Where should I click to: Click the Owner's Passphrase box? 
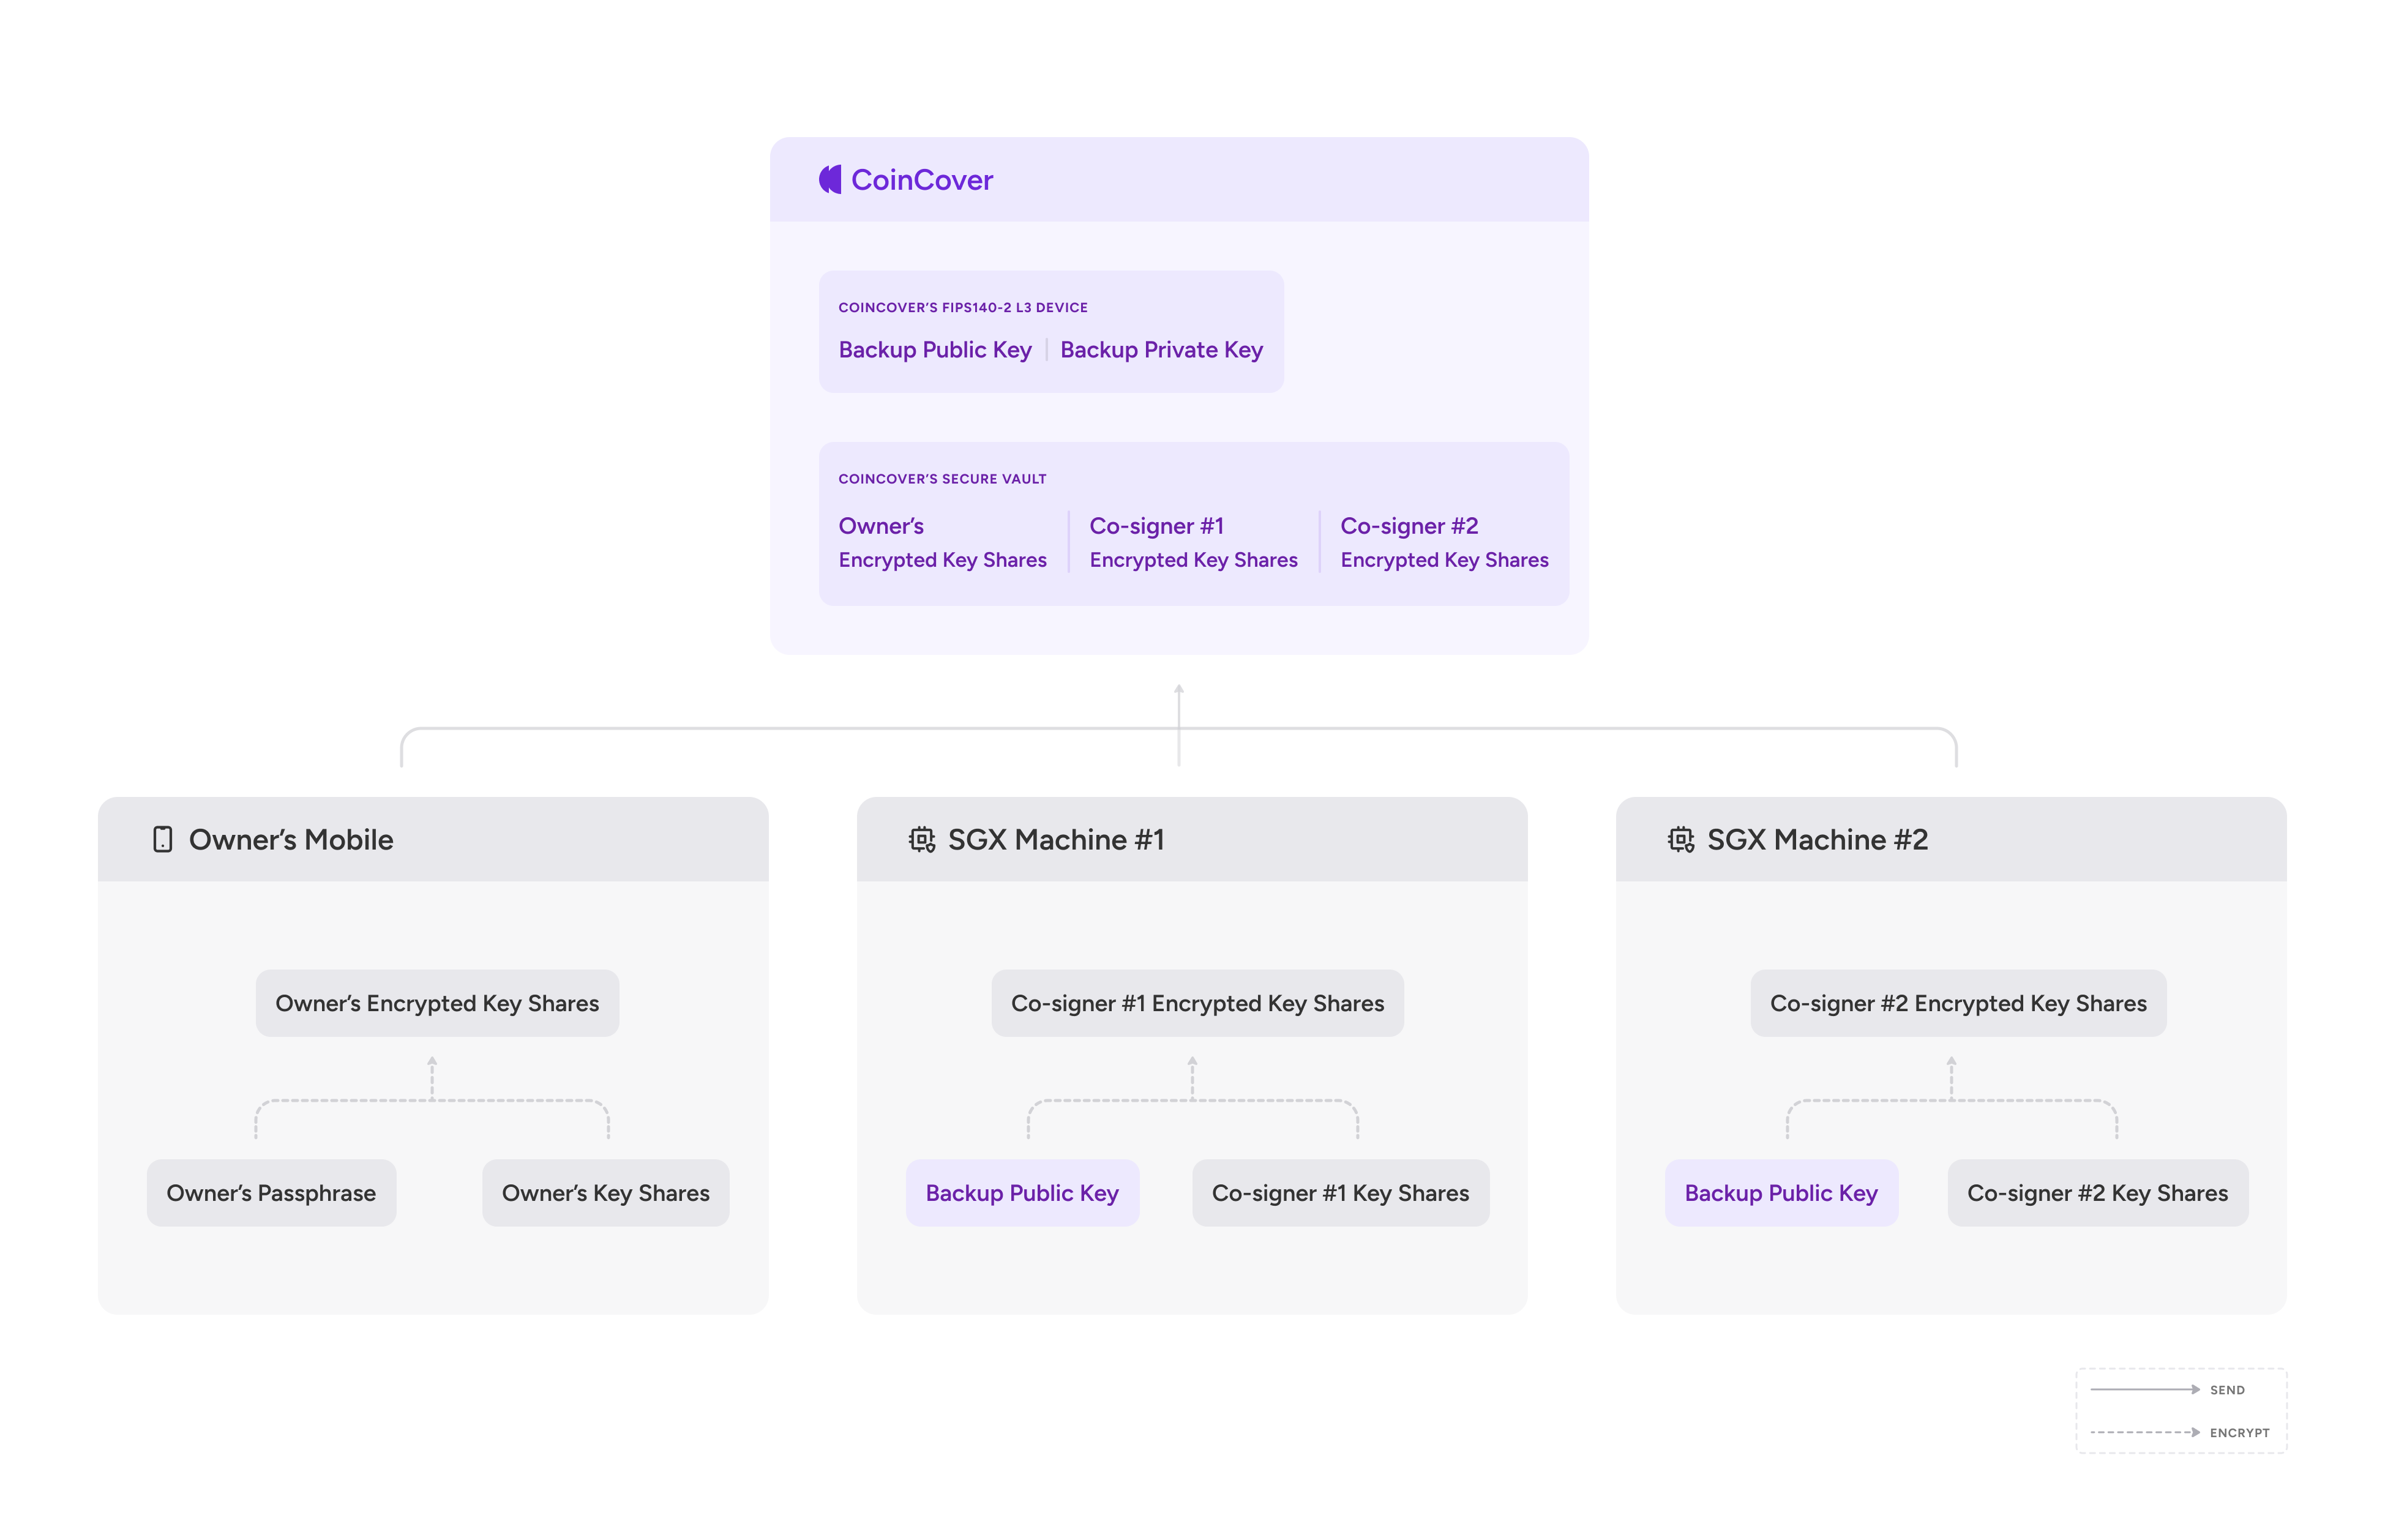(x=271, y=1193)
